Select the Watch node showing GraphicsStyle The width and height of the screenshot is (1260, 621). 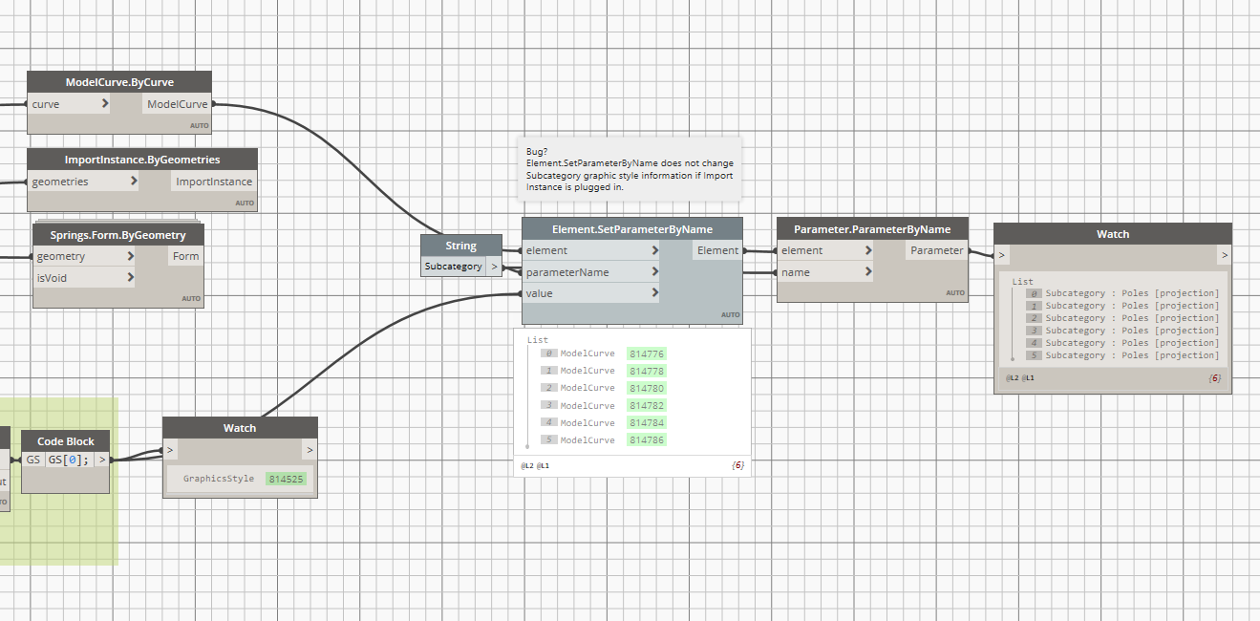pos(240,428)
